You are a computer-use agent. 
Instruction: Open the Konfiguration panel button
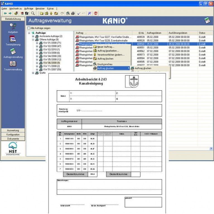coord(13,134)
